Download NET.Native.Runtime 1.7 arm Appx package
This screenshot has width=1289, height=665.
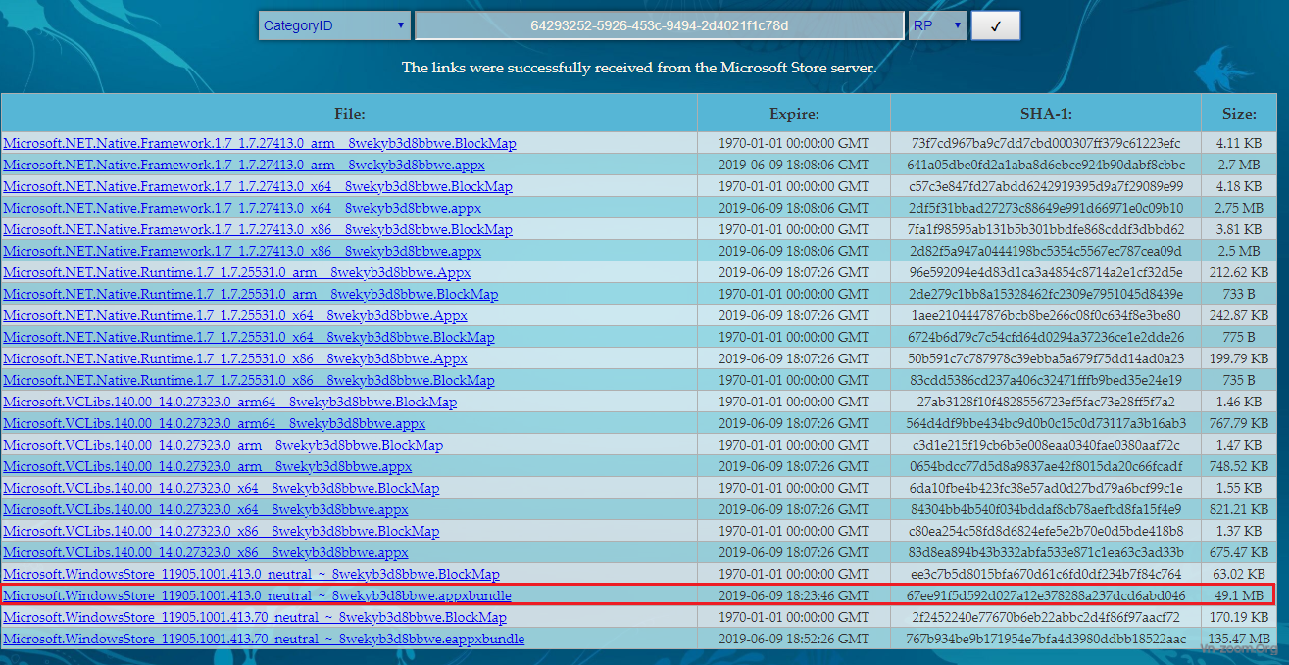pos(237,272)
